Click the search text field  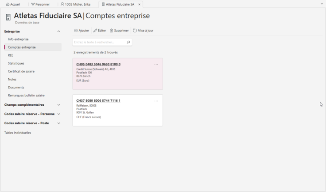(x=99, y=42)
